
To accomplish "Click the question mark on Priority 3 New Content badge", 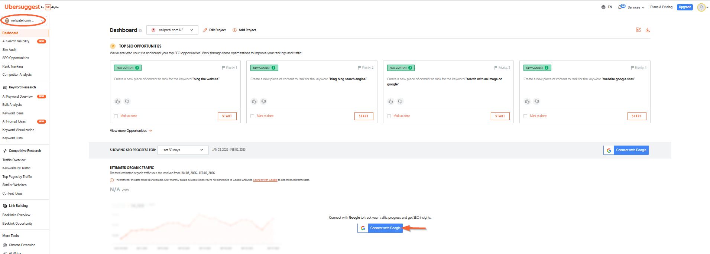I will tap(410, 68).
